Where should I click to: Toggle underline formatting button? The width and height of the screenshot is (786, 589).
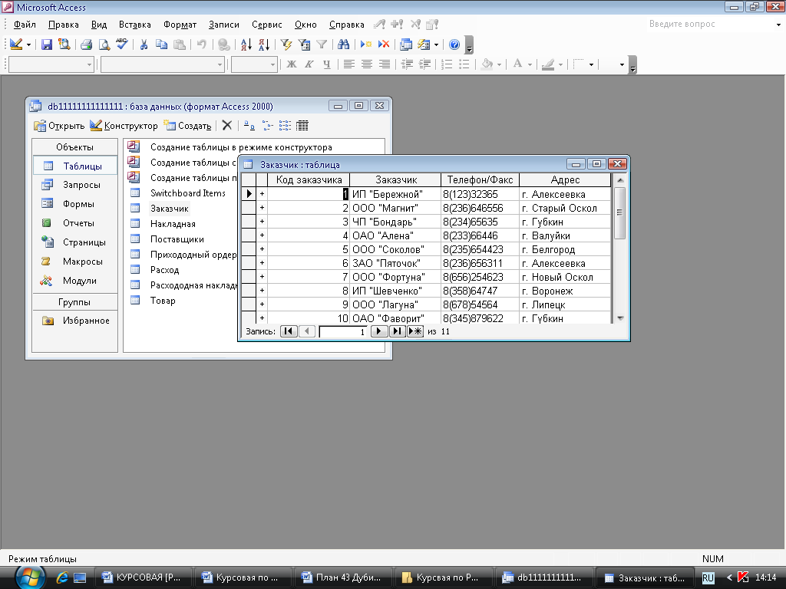coord(327,64)
